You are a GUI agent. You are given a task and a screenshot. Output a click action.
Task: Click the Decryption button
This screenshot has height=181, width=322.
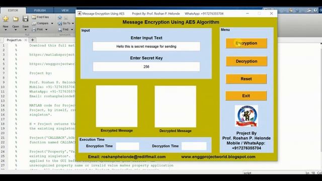(x=247, y=61)
